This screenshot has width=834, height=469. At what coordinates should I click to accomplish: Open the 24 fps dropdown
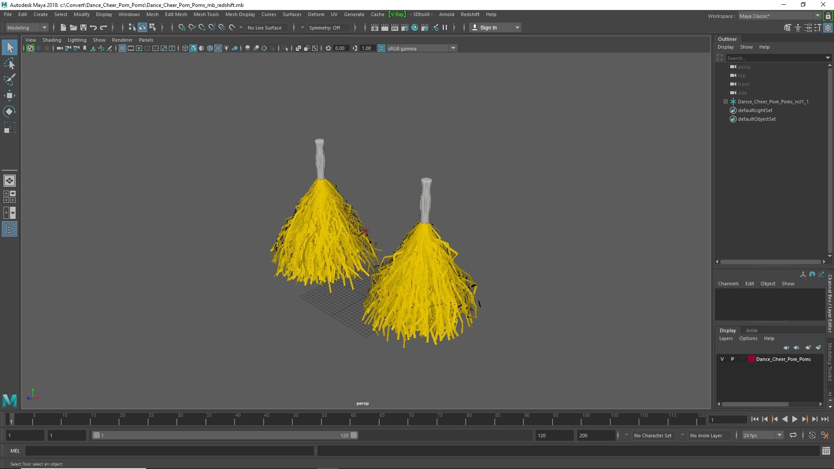click(762, 435)
